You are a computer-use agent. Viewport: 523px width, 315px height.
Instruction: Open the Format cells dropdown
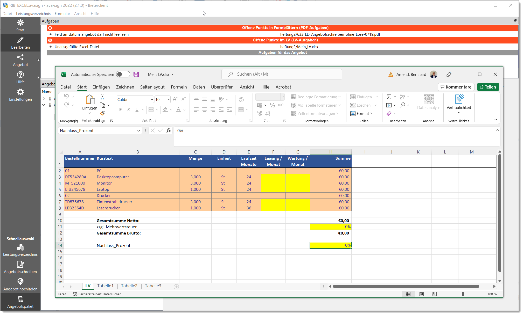point(361,113)
